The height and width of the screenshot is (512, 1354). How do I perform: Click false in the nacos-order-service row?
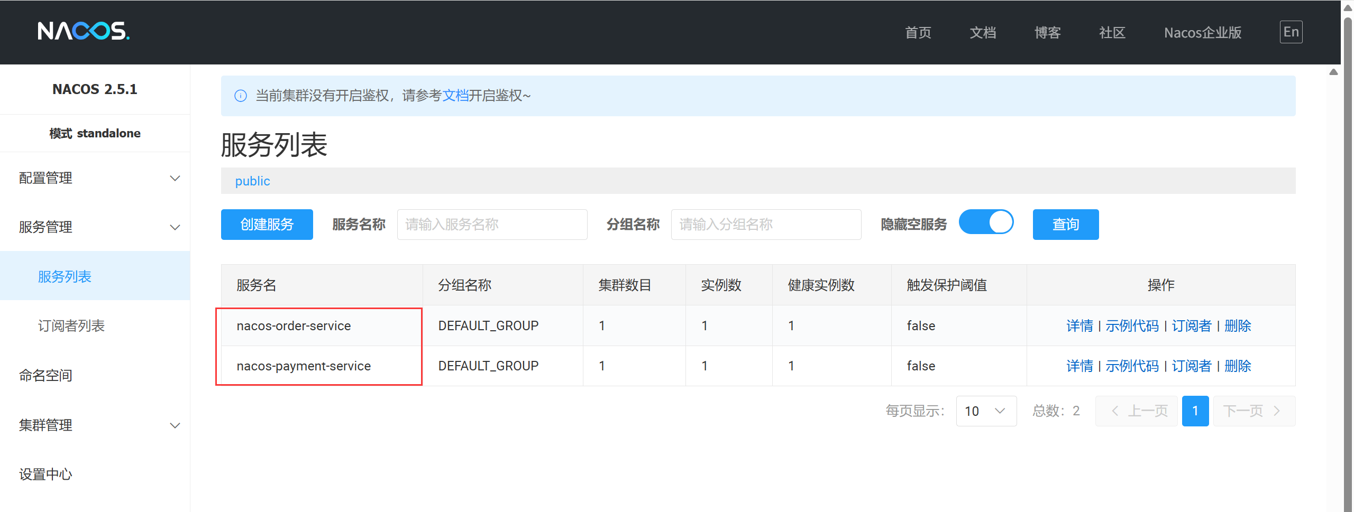(921, 326)
